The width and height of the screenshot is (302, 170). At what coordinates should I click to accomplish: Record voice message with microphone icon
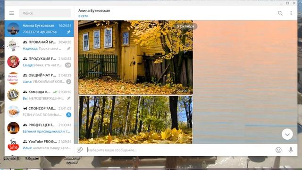(291, 150)
